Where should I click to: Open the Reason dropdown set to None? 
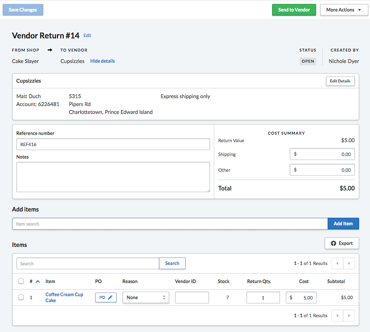146,297
